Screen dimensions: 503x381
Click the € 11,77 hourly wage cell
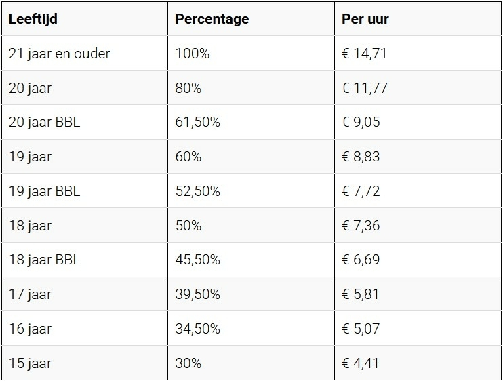[x=365, y=88]
